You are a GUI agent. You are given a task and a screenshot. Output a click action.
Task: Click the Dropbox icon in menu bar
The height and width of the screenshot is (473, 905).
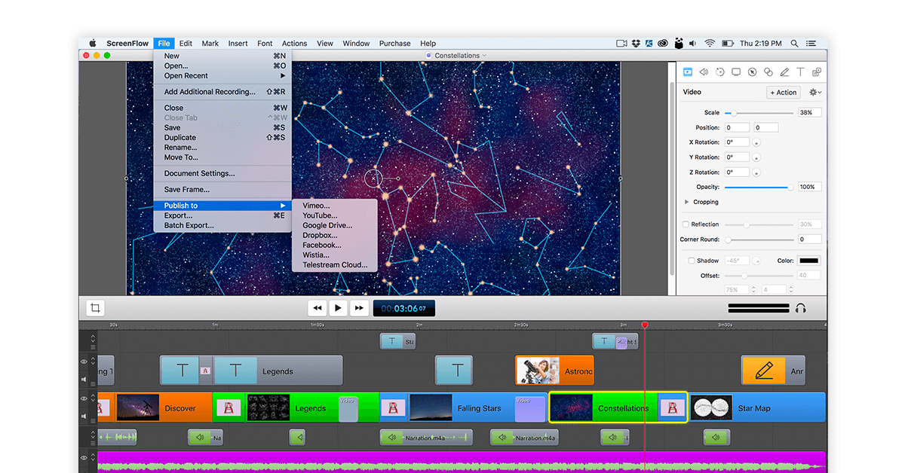pos(636,44)
